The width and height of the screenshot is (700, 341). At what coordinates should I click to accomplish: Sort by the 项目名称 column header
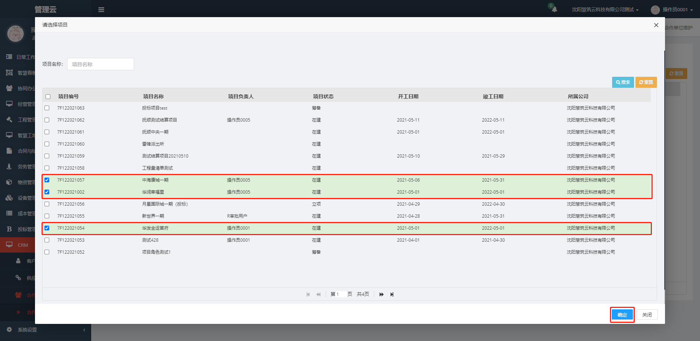[x=153, y=96]
